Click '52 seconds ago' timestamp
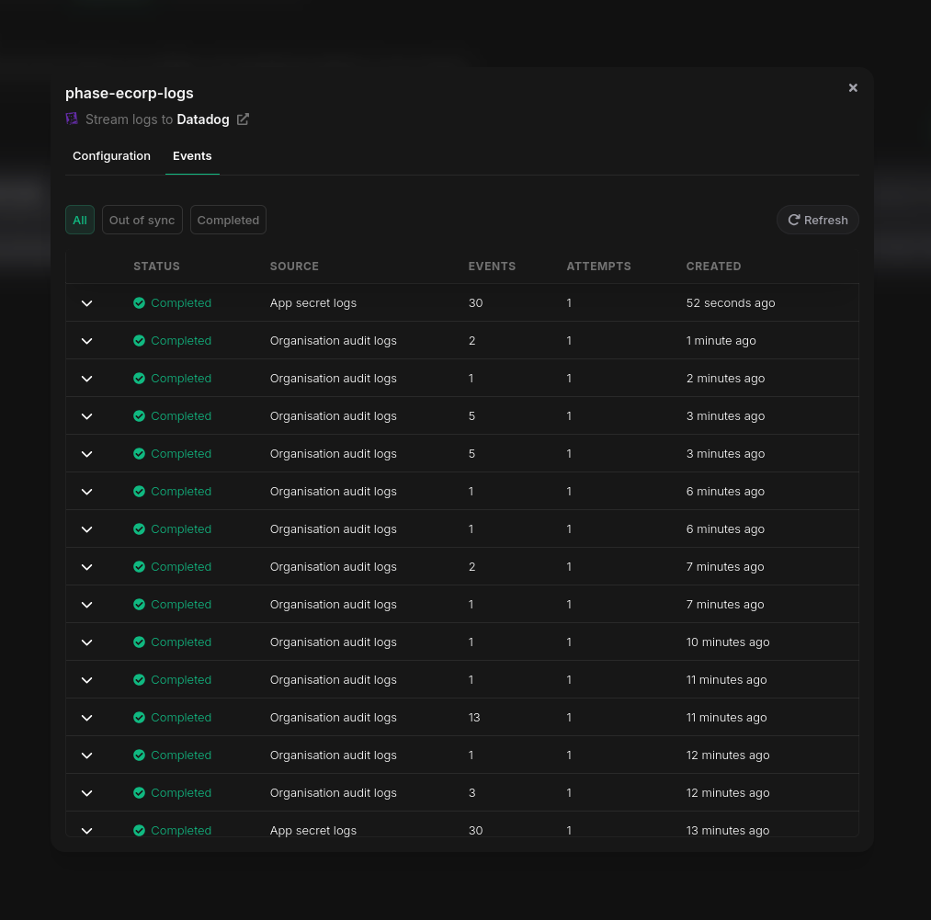The height and width of the screenshot is (920, 931). click(731, 303)
